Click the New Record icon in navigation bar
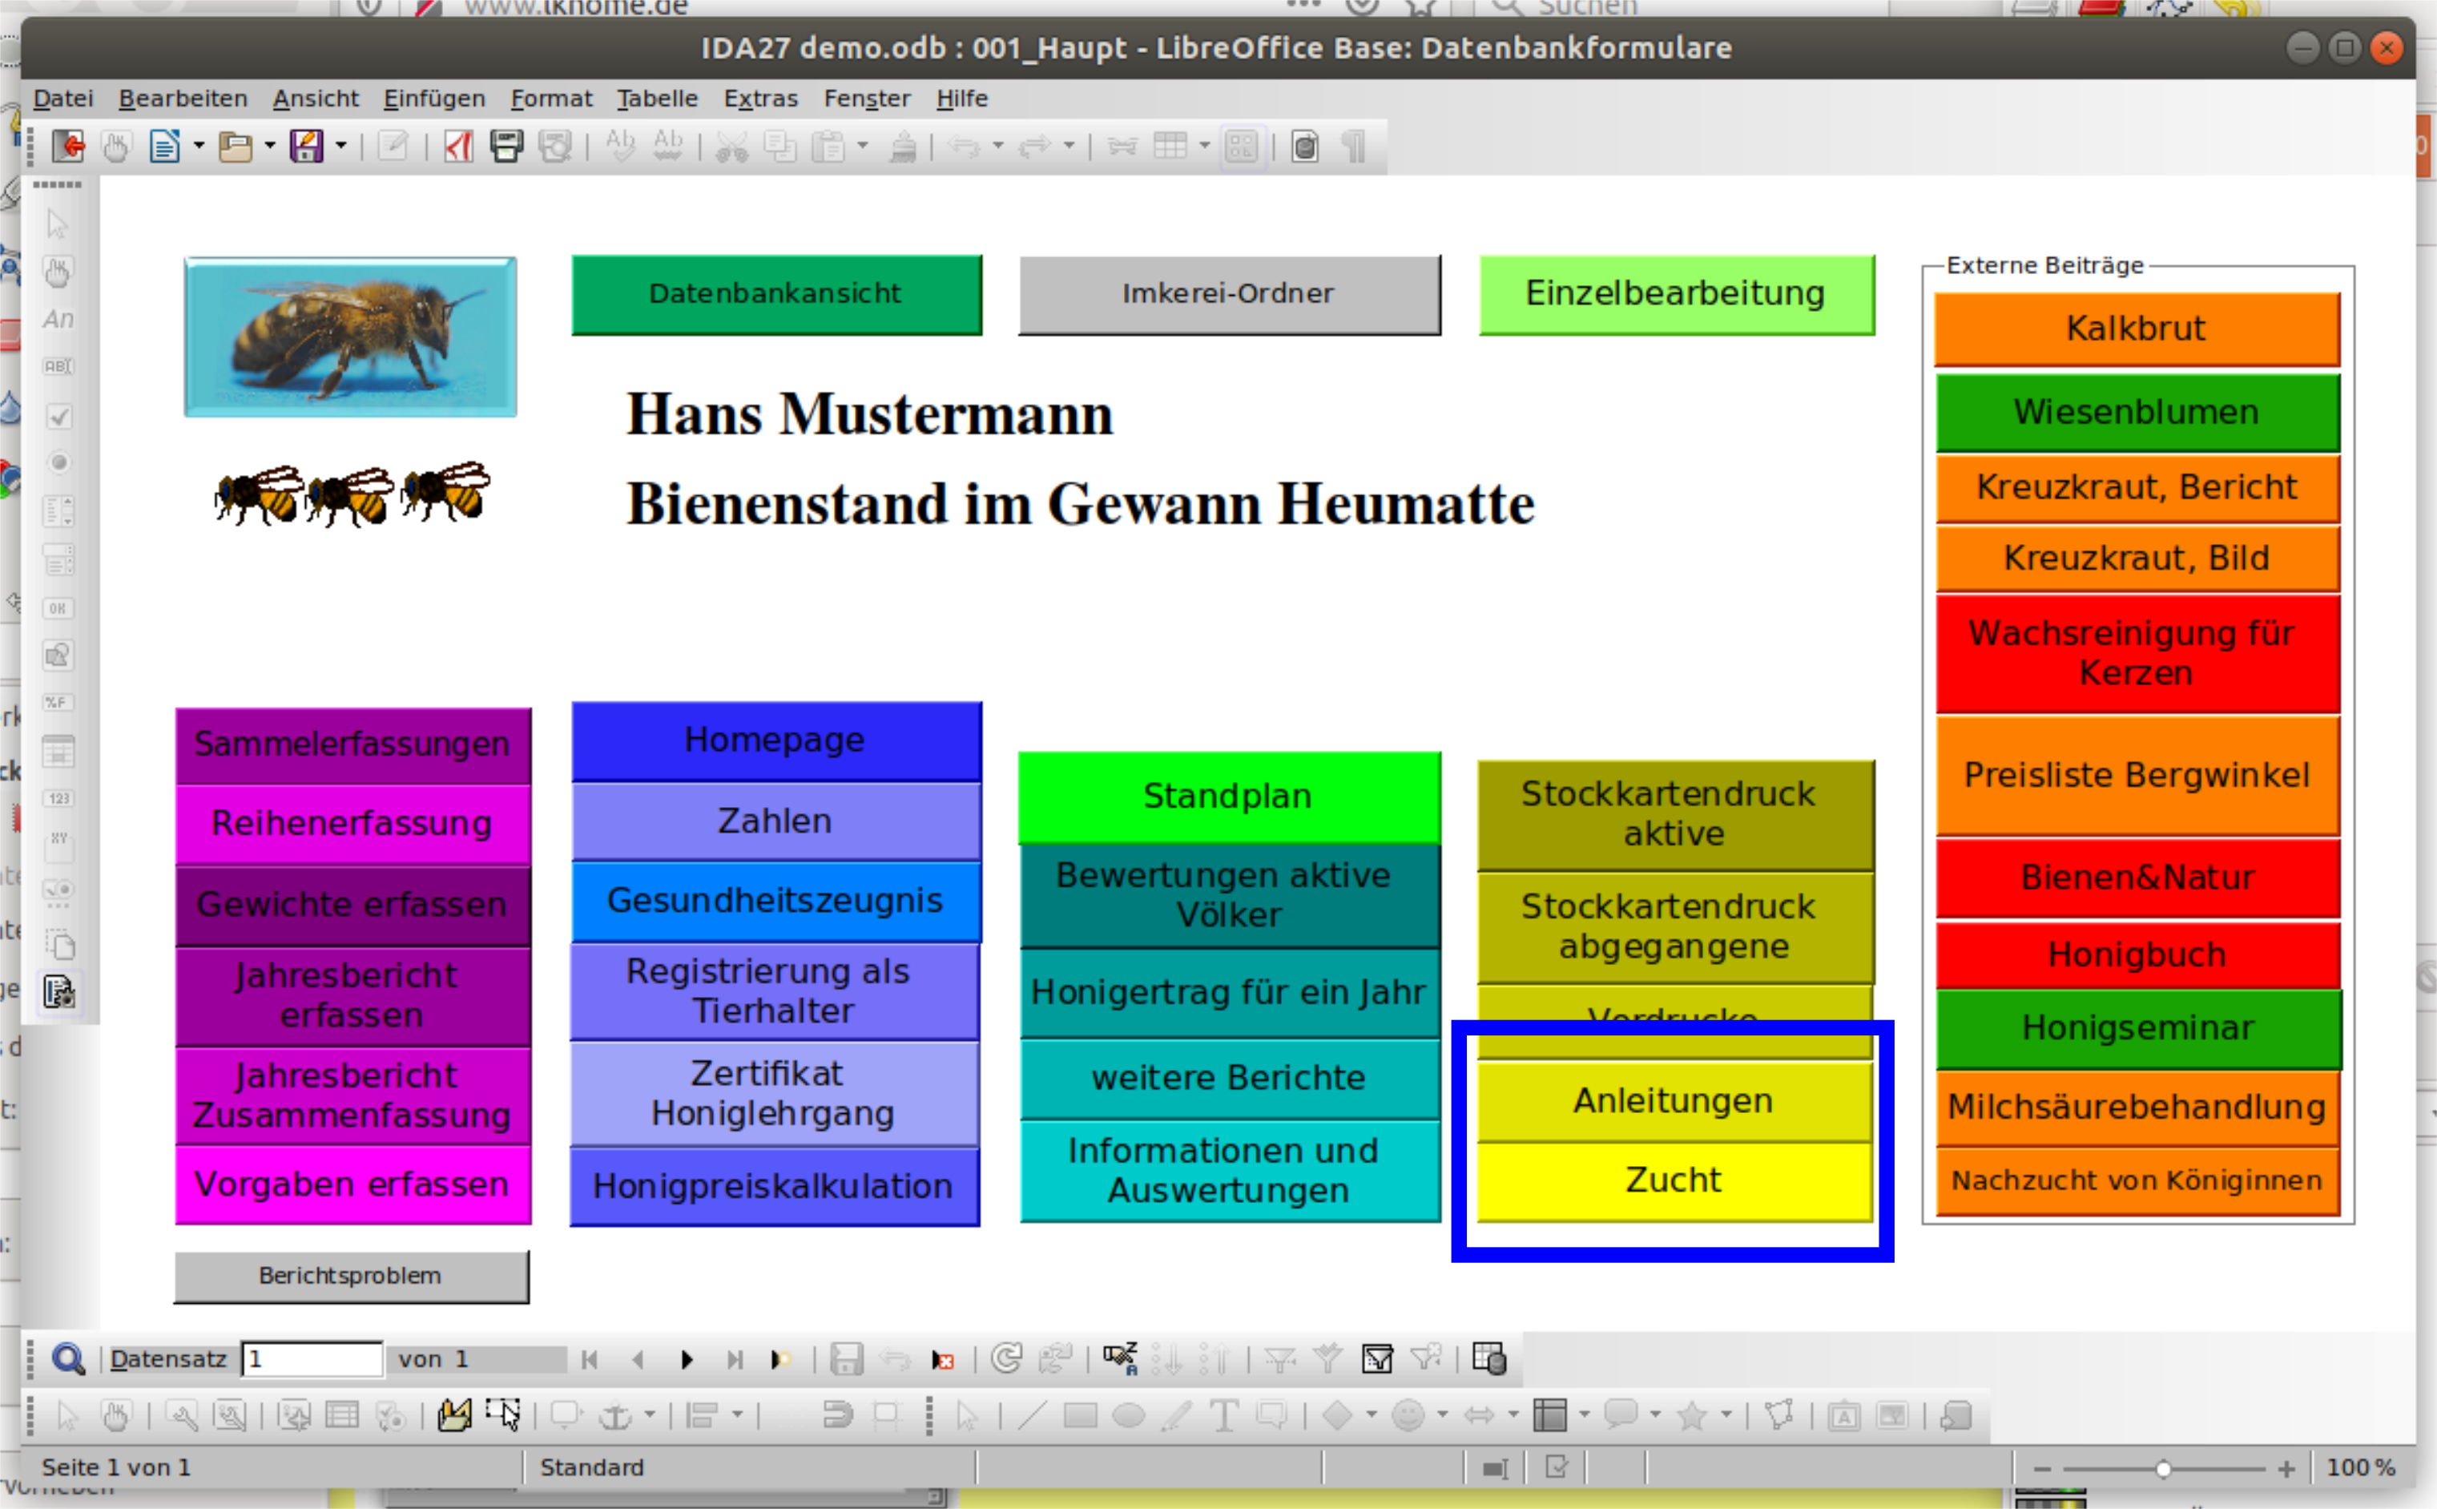Image resolution: width=2437 pixels, height=1509 pixels. click(781, 1359)
